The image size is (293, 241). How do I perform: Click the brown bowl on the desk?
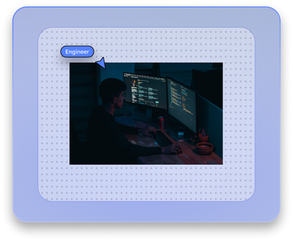click(204, 148)
